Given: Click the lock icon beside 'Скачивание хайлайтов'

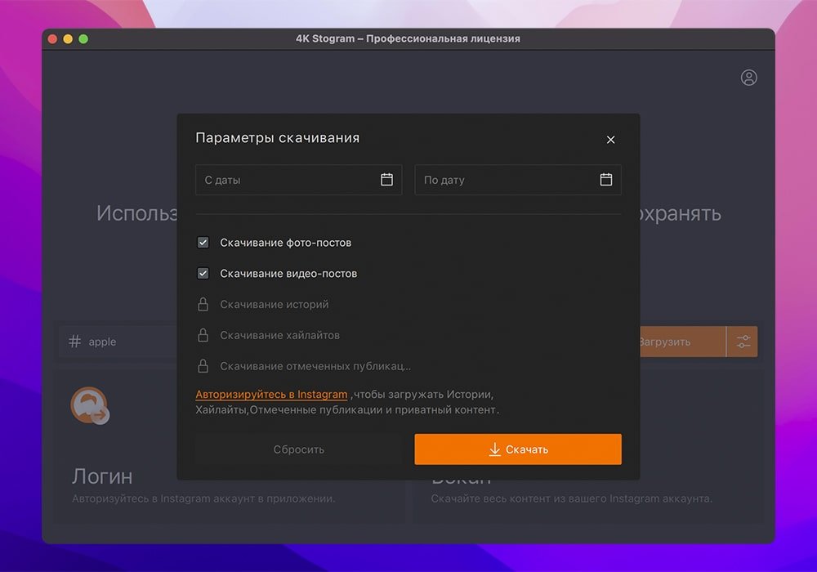Looking at the screenshot, I should click(203, 336).
